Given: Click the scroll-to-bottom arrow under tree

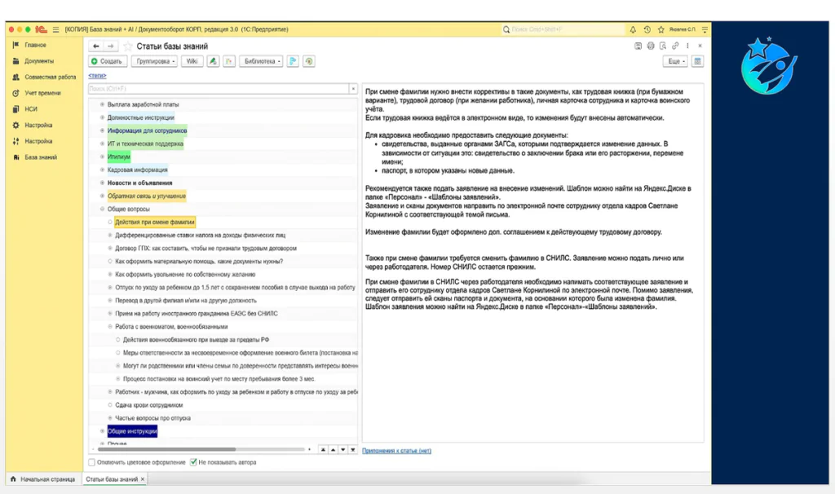Looking at the screenshot, I should pyautogui.click(x=352, y=450).
